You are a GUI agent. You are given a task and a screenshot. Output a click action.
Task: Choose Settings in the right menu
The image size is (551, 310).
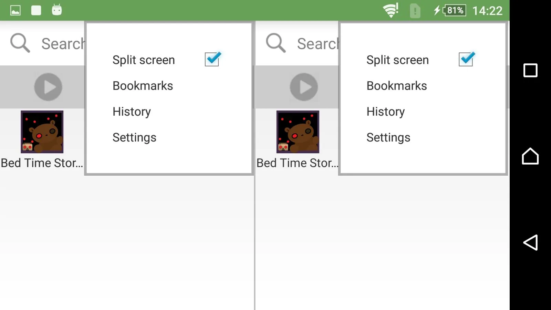pos(388,137)
